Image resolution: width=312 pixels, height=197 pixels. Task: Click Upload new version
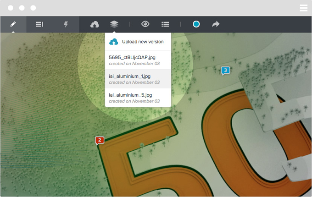pos(138,42)
